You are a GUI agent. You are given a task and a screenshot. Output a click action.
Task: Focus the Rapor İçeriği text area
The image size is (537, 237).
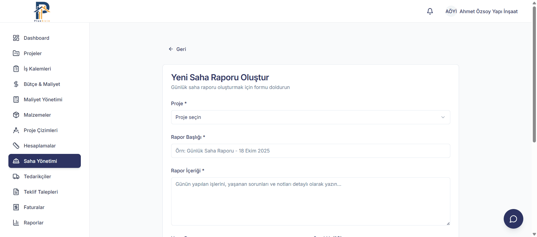310,201
